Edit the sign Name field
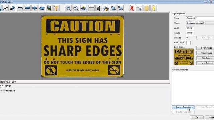 click(x=200, y=18)
